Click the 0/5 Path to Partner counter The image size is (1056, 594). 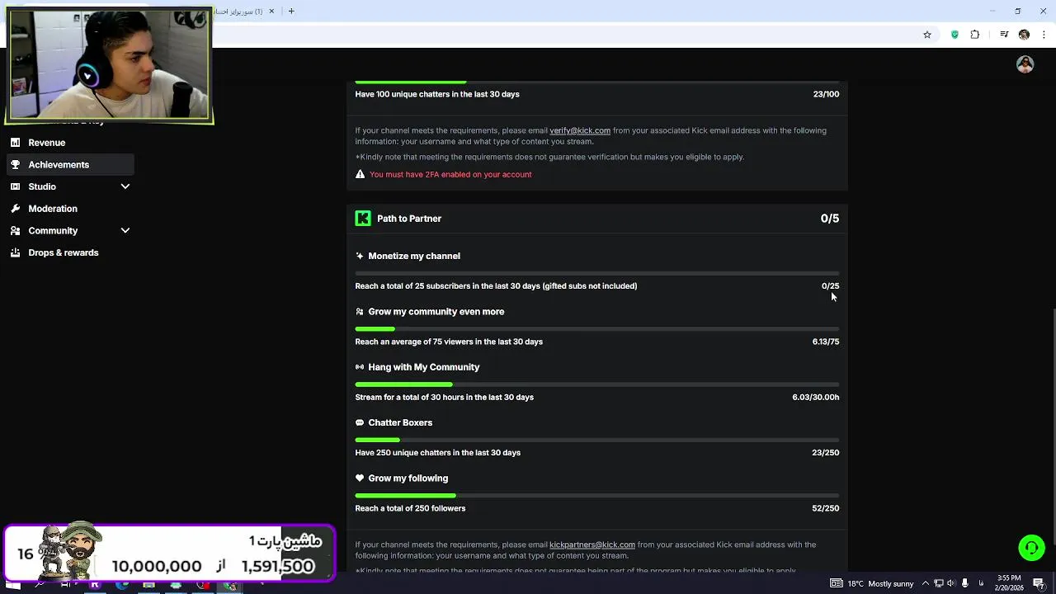point(830,219)
